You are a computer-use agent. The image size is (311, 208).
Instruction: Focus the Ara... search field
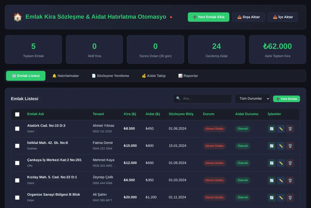203,99
